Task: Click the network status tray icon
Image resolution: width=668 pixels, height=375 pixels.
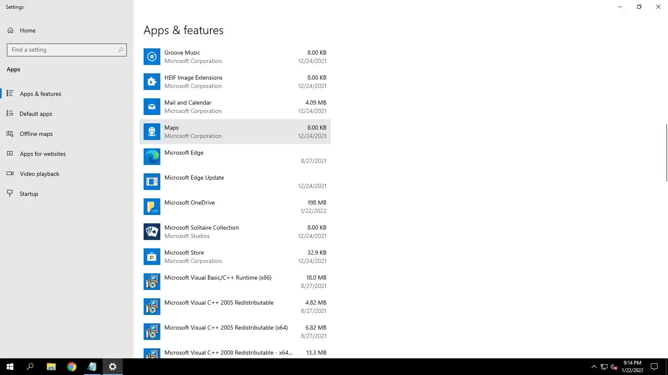Action: click(x=604, y=367)
